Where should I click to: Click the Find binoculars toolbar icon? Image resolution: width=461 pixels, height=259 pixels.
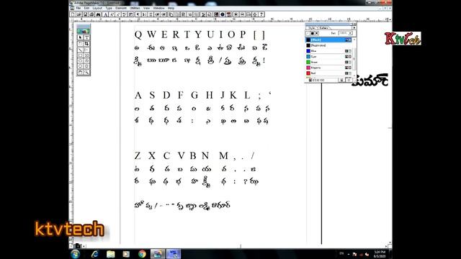click(98, 14)
